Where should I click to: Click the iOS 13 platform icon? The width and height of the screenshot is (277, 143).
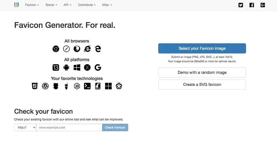(56, 68)
